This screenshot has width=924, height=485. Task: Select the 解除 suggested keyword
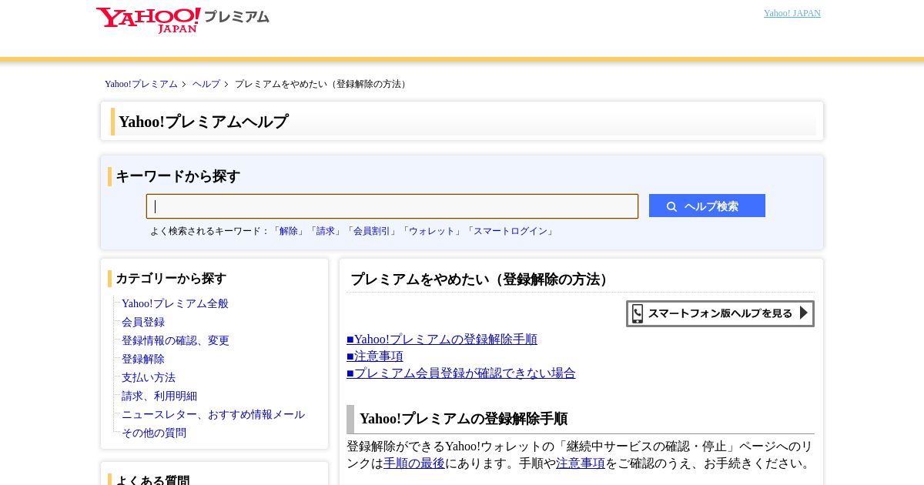tap(289, 231)
